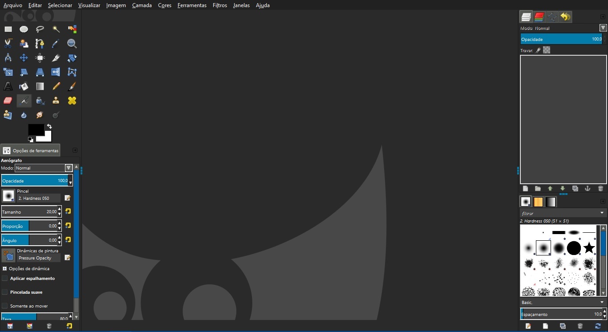Screen dimensions: 608x332
Task: Choose the Measure compass tool
Action: tap(8, 58)
